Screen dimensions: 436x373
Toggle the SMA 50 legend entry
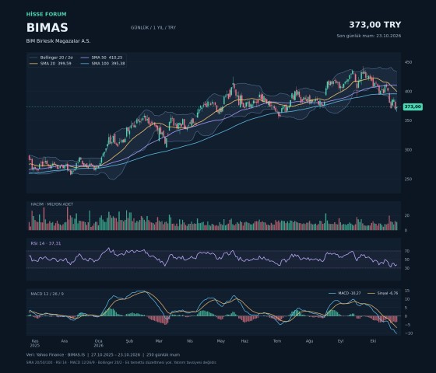(102, 58)
